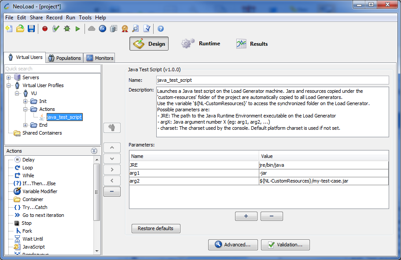Open the File menu
Viewport: 401px width, 260px height.
[9, 18]
